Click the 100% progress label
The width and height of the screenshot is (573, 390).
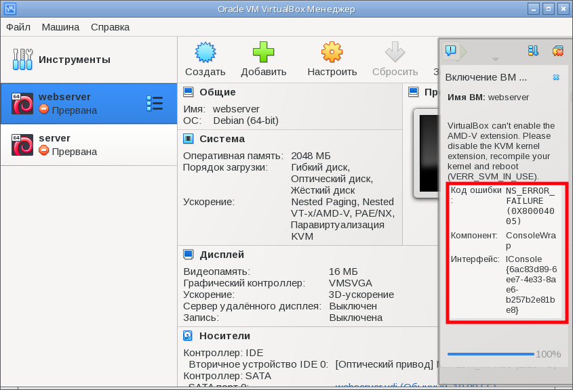pyautogui.click(x=548, y=354)
